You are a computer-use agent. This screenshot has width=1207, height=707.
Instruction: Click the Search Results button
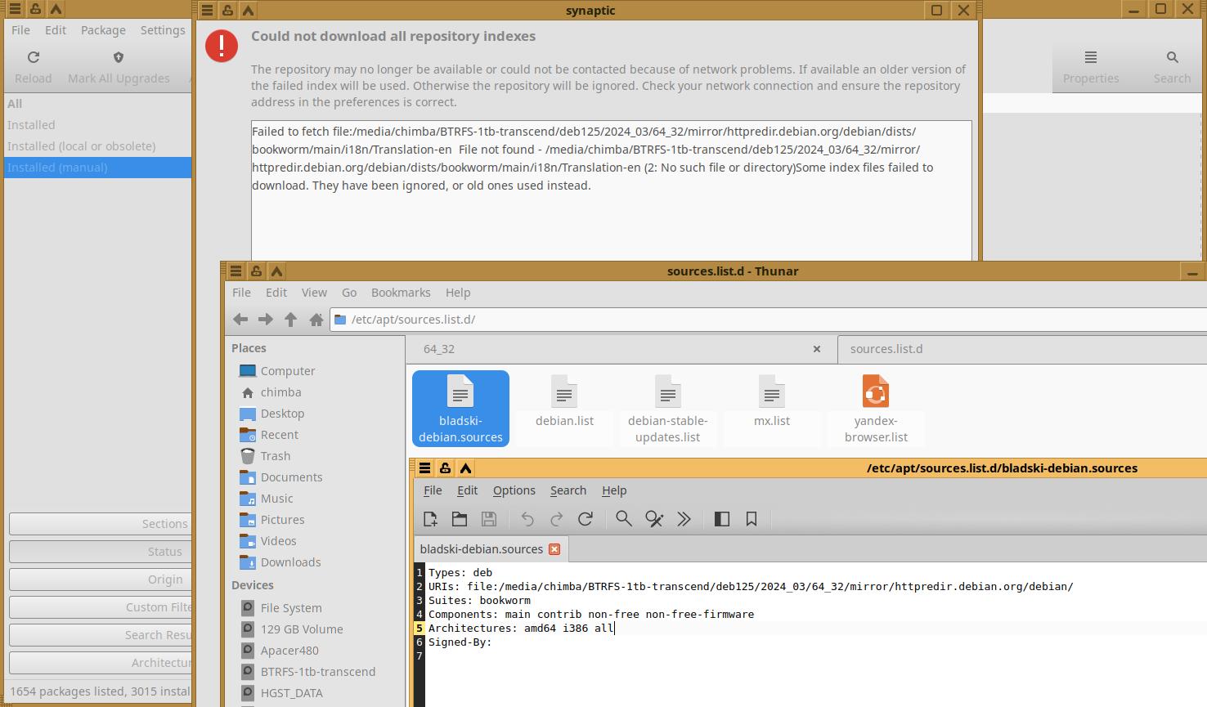click(x=101, y=635)
